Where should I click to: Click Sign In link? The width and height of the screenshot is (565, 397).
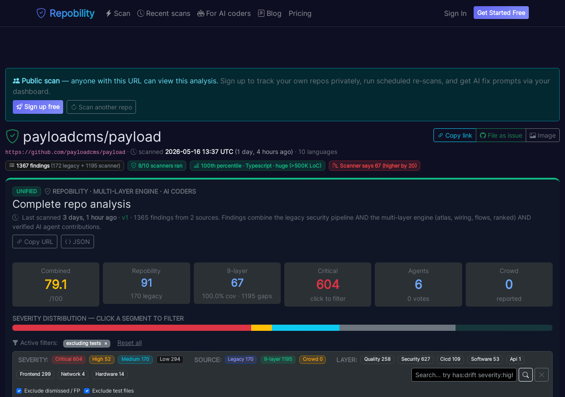coord(455,13)
